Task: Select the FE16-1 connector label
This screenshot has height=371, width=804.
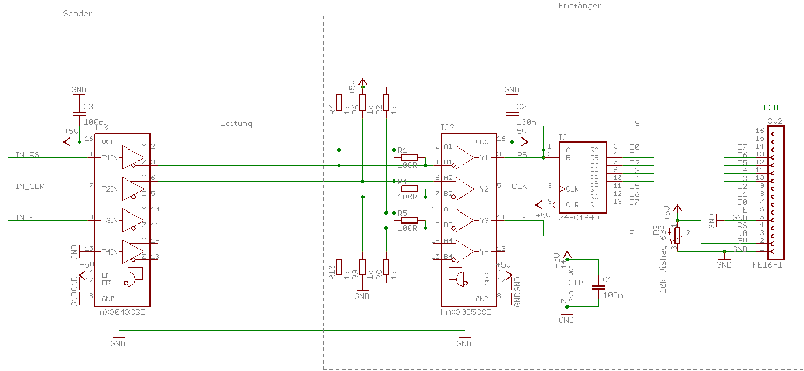Action: 767,265
